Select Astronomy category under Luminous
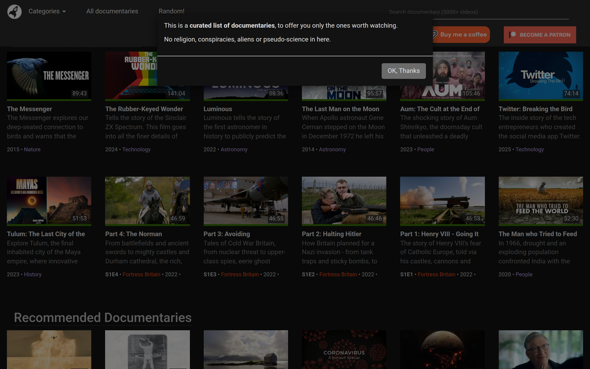The width and height of the screenshot is (590, 369). coord(234,149)
